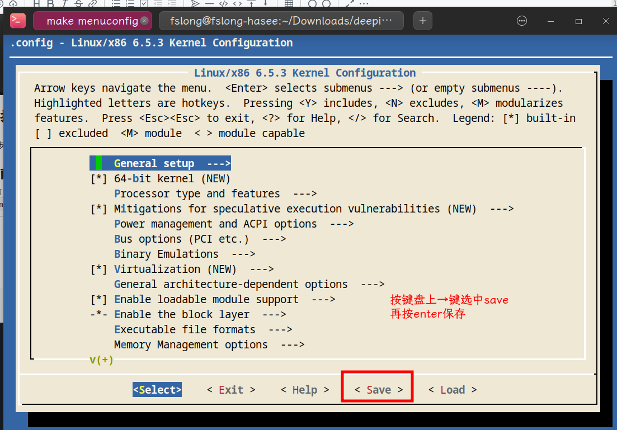Open a new terminal tab with plus
617x430 pixels.
[422, 21]
